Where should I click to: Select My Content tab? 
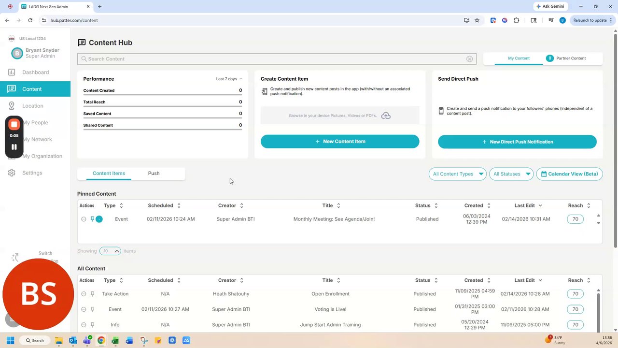[519, 58]
